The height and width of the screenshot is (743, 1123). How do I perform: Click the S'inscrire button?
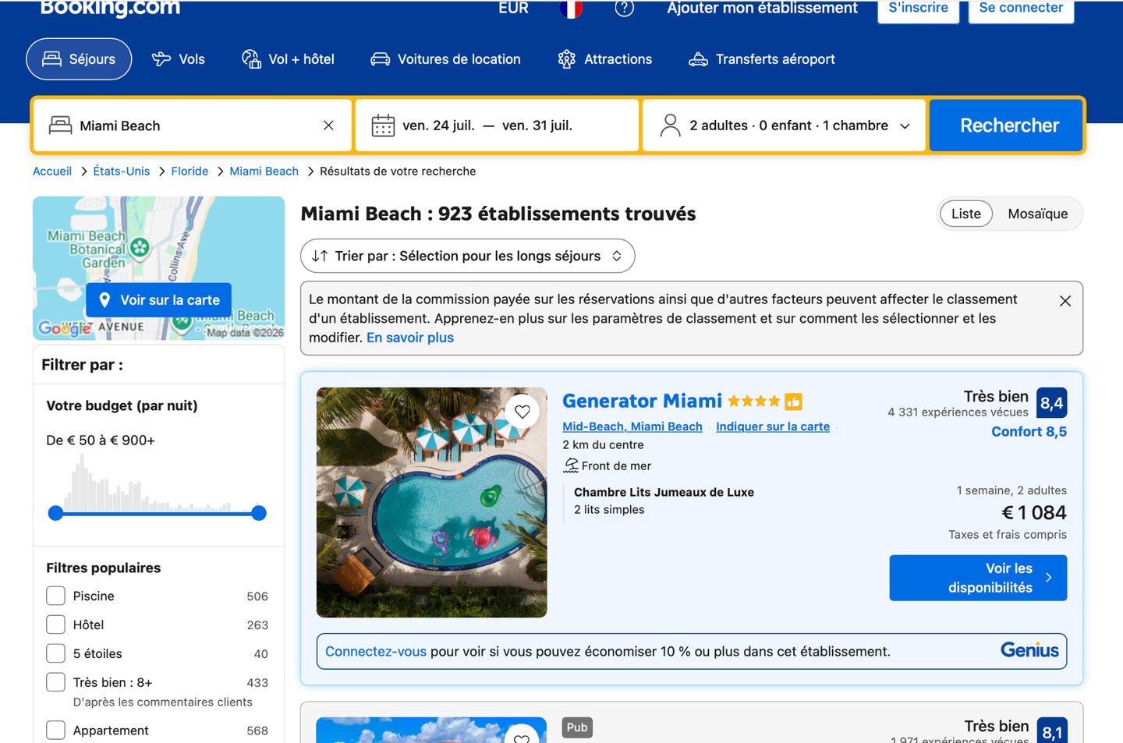click(x=919, y=9)
